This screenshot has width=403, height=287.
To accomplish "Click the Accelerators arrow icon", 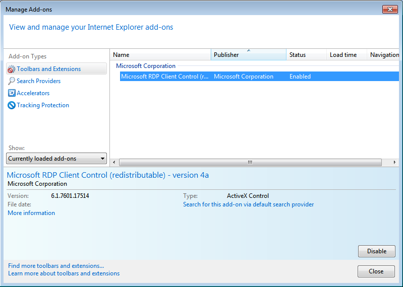I will pyautogui.click(x=12, y=93).
